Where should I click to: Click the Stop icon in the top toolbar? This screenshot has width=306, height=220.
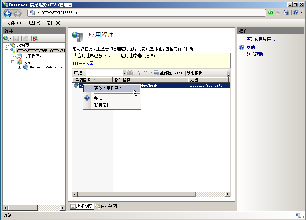pos(278,13)
